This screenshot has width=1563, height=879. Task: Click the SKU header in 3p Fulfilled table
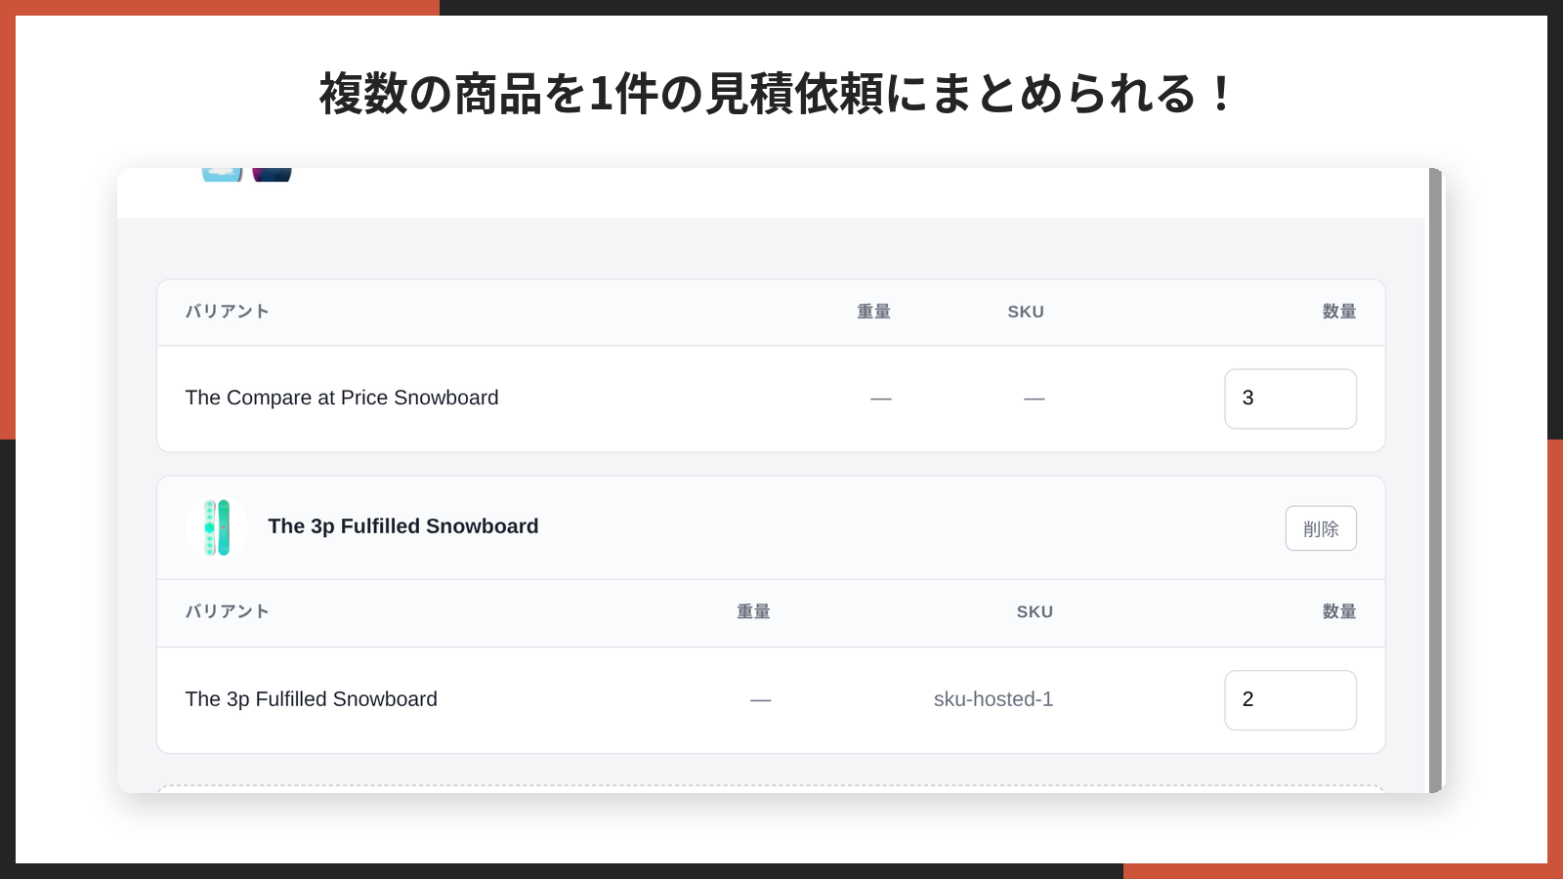tap(1035, 611)
